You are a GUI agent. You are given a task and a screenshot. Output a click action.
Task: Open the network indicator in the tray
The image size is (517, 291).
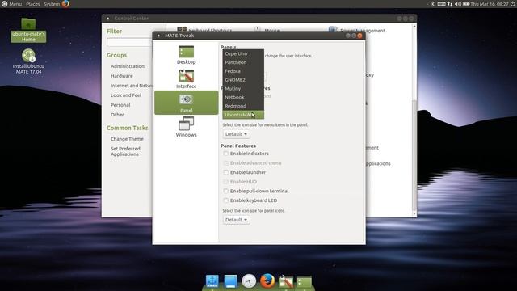click(450, 4)
